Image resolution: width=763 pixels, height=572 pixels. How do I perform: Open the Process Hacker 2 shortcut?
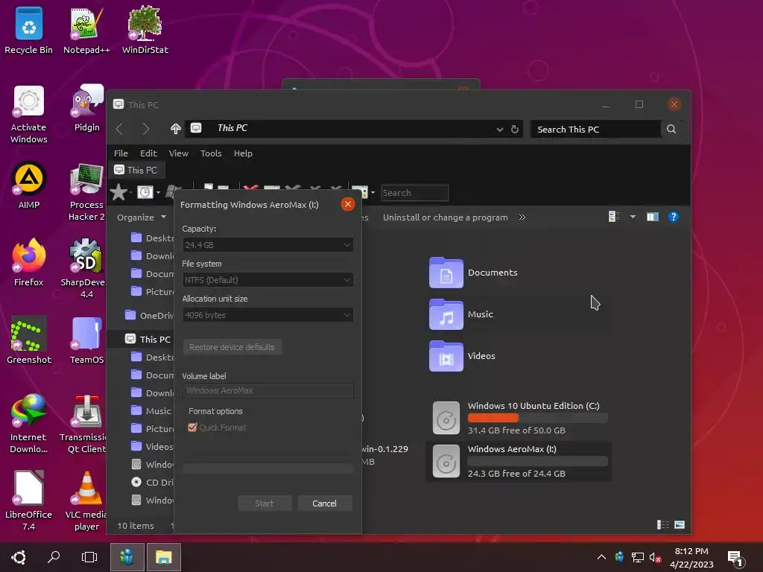86,192
